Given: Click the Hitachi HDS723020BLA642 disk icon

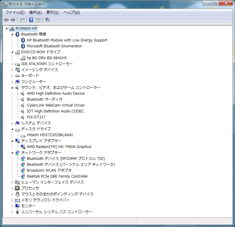Looking at the screenshot, I should pyautogui.click(x=23, y=135).
